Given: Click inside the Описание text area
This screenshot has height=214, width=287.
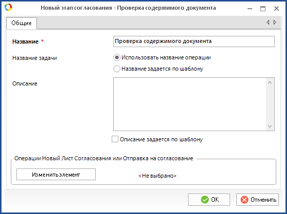Looking at the screenshot, I should pyautogui.click(x=190, y=104).
